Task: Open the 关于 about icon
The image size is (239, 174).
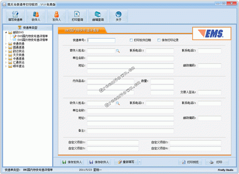Action: pos(119,16)
